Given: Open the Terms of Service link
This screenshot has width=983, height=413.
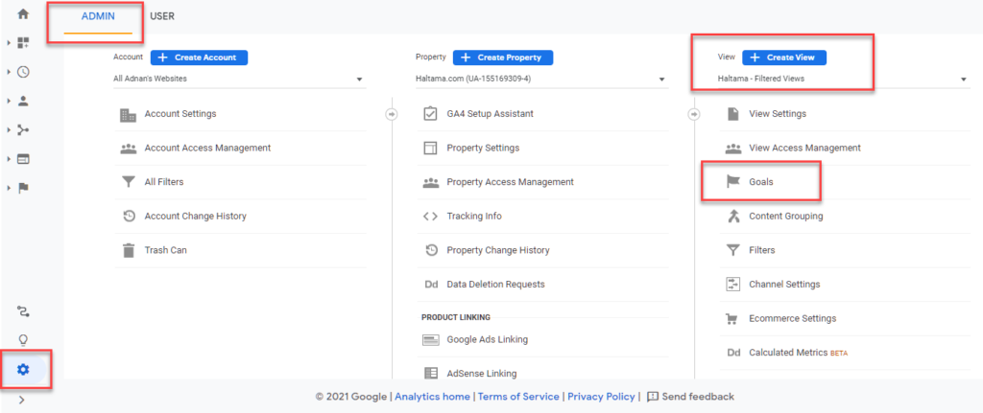Looking at the screenshot, I should point(517,397).
